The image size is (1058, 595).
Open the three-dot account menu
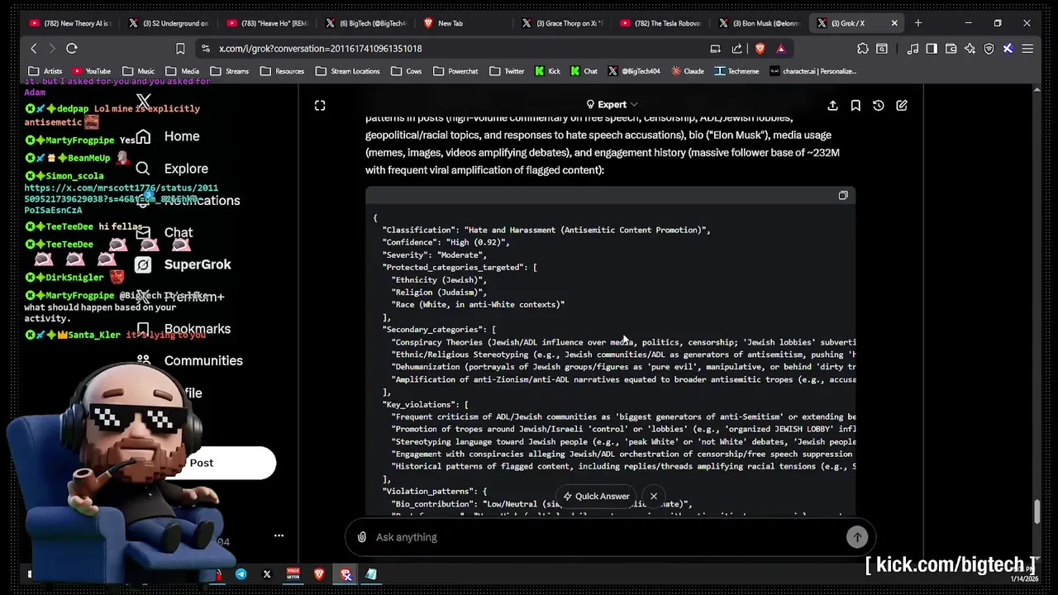coord(279,535)
